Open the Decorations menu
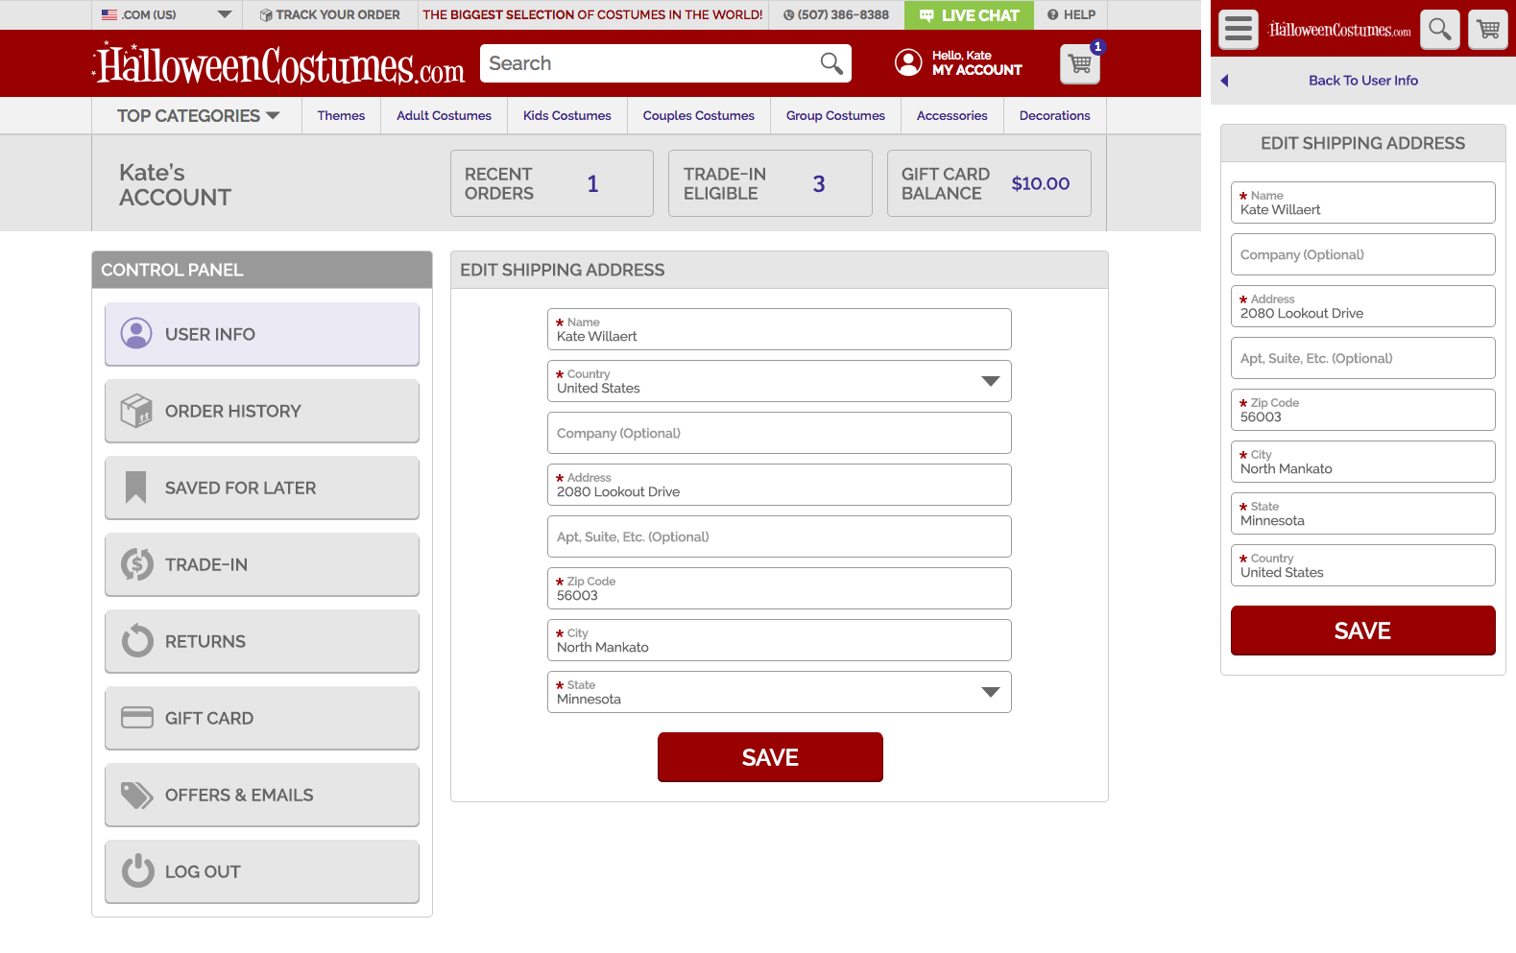Image resolution: width=1516 pixels, height=953 pixels. 1054,115
